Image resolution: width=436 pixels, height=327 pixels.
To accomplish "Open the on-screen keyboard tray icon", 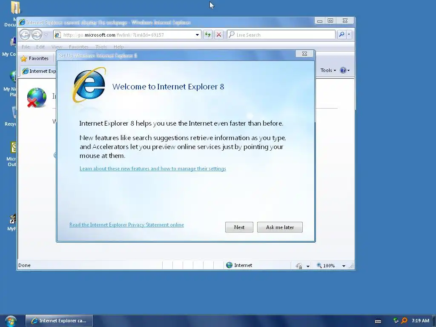I will [x=378, y=321].
